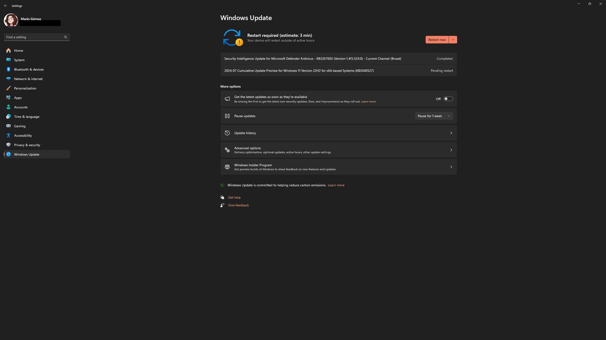The width and height of the screenshot is (606, 340).
Task: Click the user profile avatar picture
Action: [11, 20]
